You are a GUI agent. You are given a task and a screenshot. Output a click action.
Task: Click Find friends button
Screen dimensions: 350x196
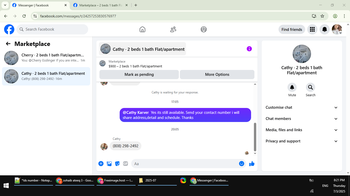point(292,29)
